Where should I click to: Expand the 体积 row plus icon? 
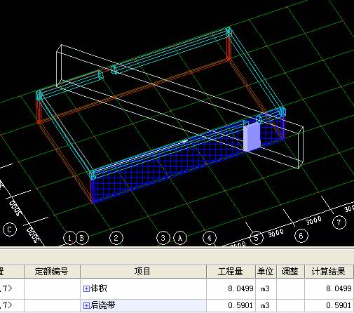(86, 288)
